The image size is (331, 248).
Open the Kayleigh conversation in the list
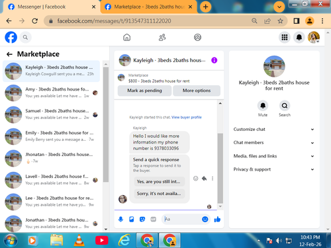(x=51, y=71)
